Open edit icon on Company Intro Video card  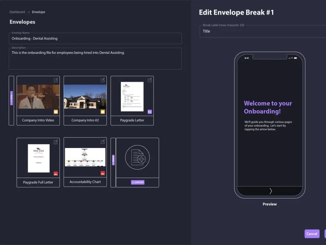tap(56, 80)
